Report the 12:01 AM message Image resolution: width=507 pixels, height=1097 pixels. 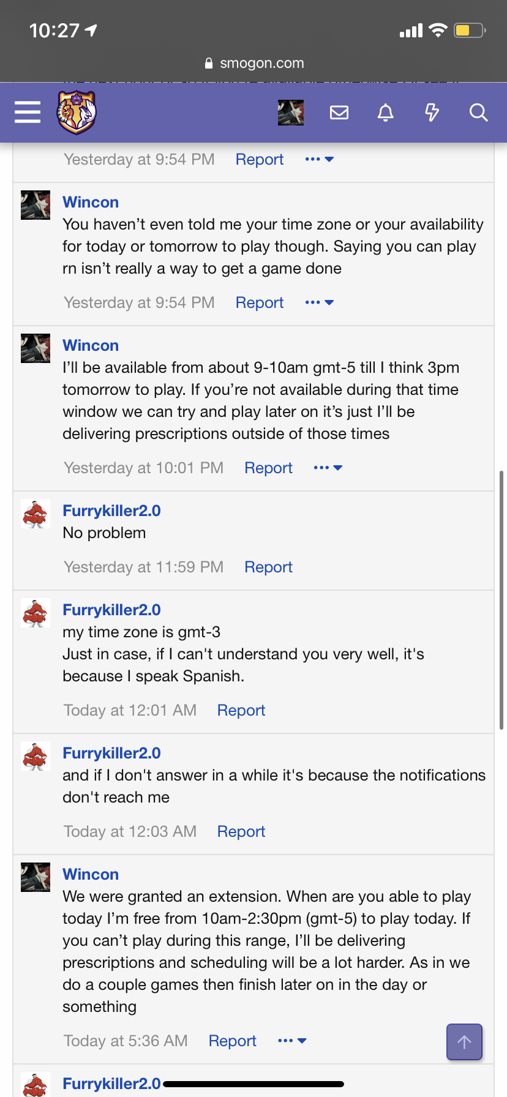click(x=241, y=710)
